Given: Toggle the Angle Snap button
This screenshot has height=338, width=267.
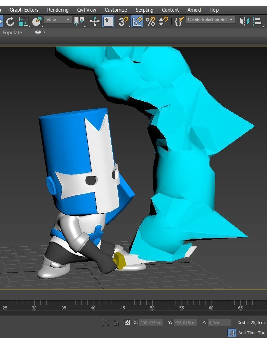Looking at the screenshot, I should coord(137,21).
